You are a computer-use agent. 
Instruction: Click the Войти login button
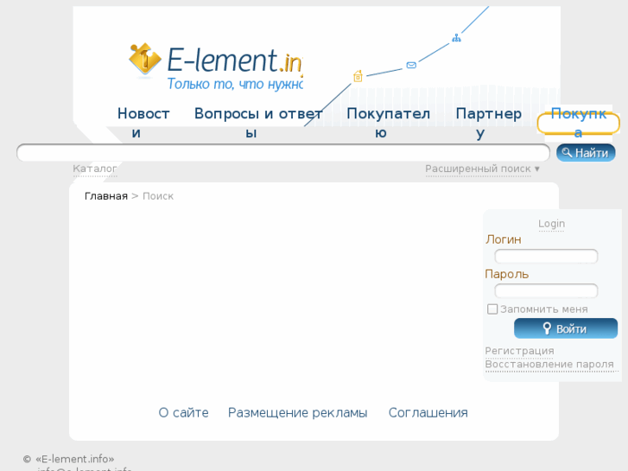pos(566,328)
